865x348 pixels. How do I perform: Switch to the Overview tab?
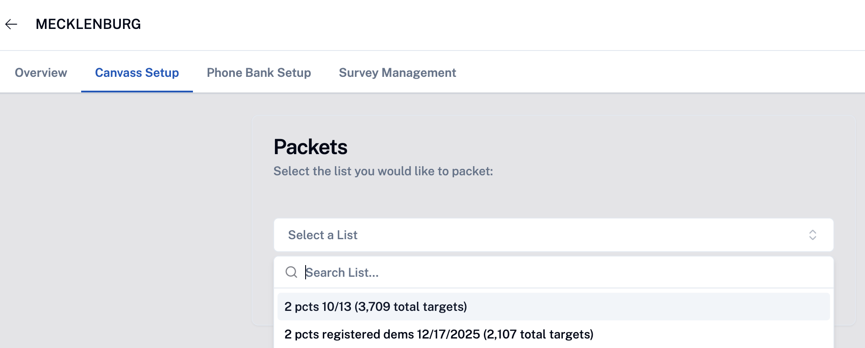[x=41, y=73]
